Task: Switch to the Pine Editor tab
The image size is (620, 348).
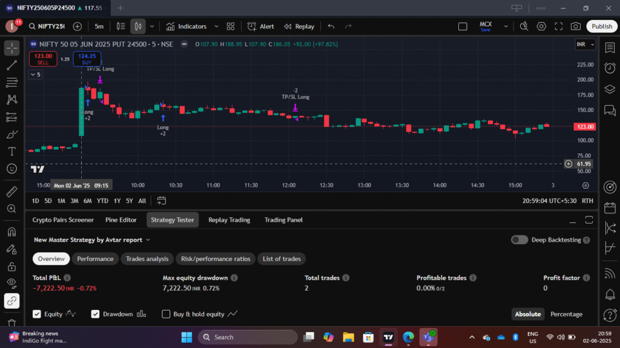Action: point(121,220)
